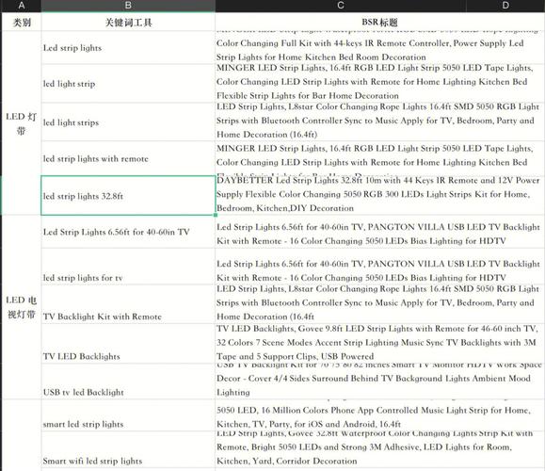The width and height of the screenshot is (545, 471).
Task: Select the LED 灯带 category cell
Action: click(22, 123)
